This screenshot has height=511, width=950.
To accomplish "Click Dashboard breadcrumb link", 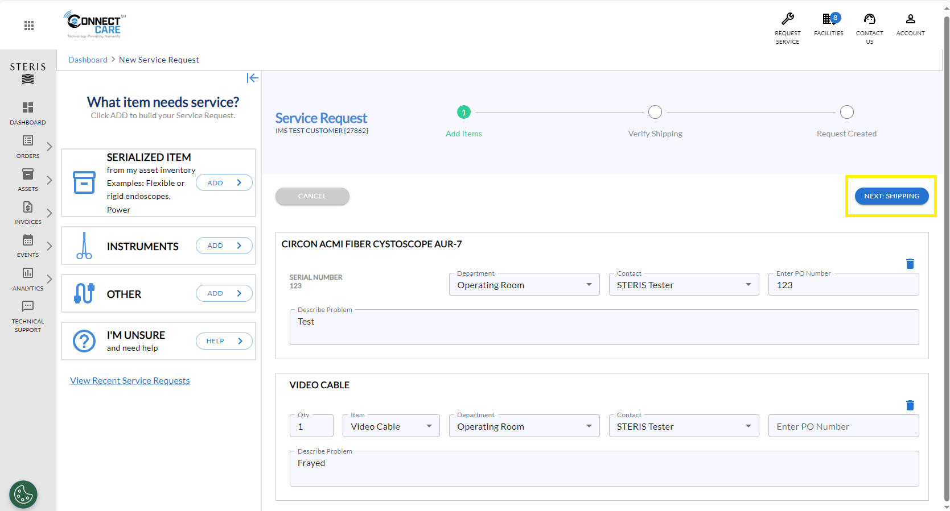I will pos(88,60).
